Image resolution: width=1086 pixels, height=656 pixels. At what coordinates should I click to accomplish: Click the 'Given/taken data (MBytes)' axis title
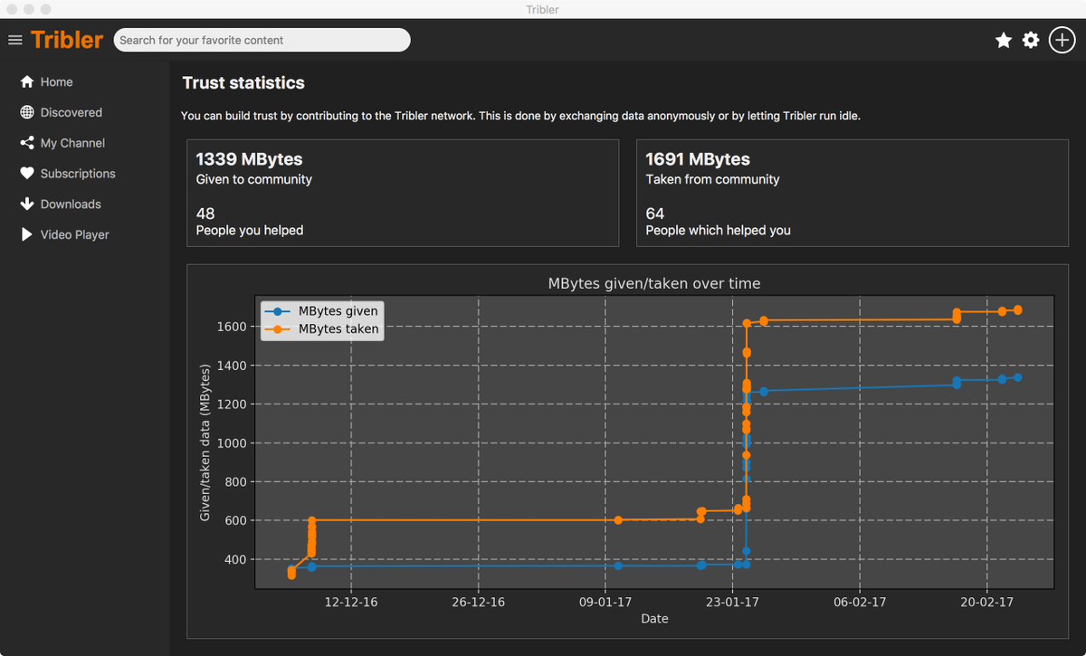pyautogui.click(x=205, y=442)
